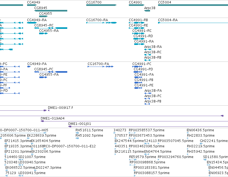Select transcript Arpc3B-RA
228x177 pixels.
click(153, 47)
